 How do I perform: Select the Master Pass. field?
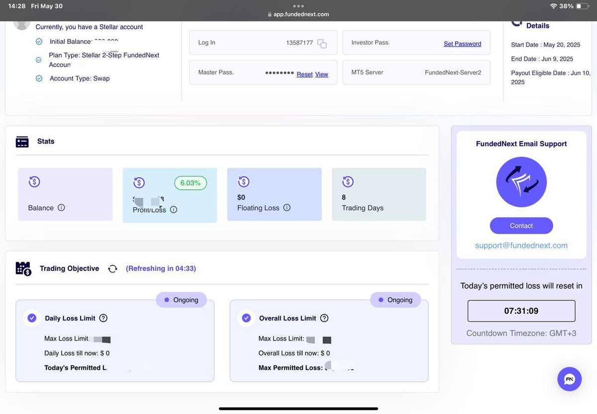point(263,73)
